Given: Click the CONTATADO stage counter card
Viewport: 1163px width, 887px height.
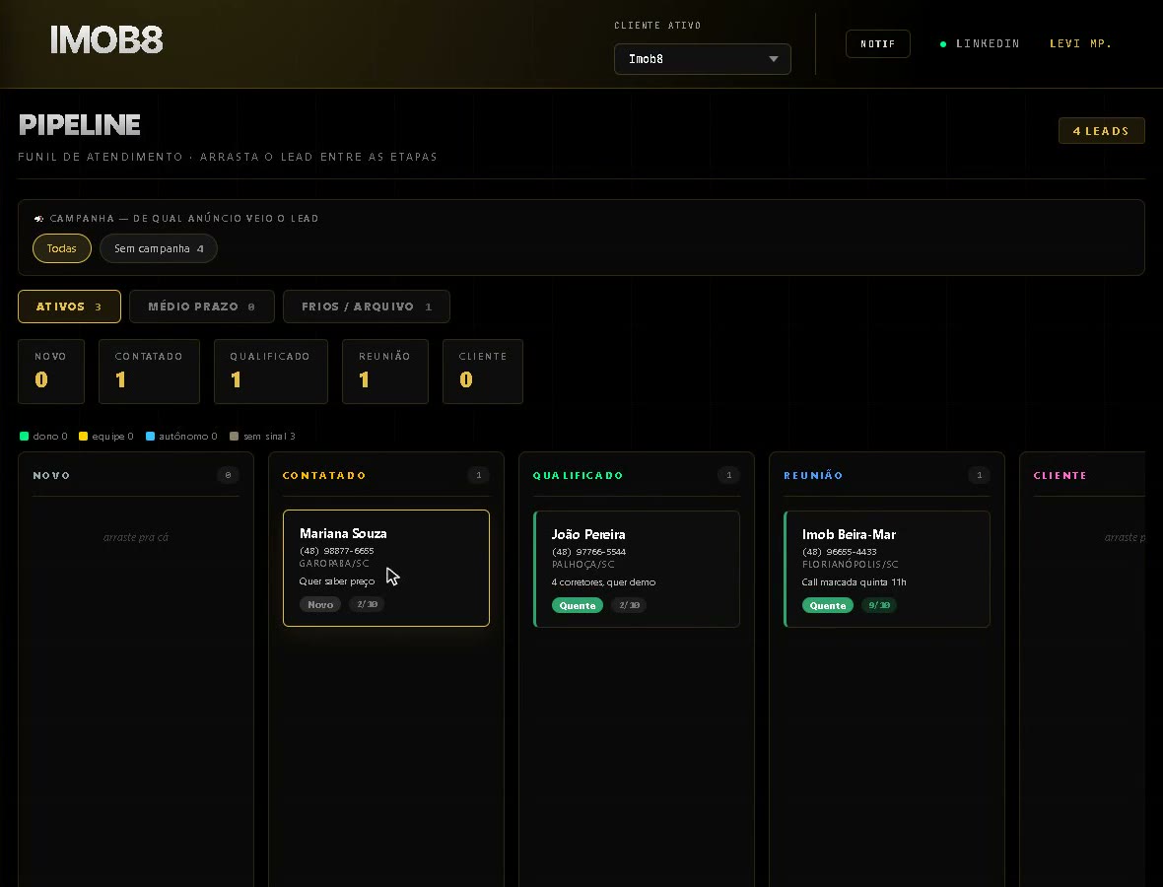Looking at the screenshot, I should click(149, 372).
